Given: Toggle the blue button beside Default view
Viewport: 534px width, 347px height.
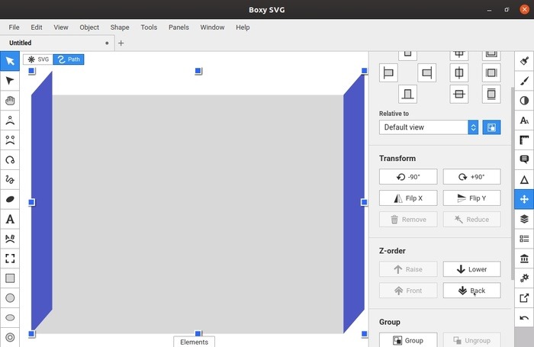Looking at the screenshot, I should click(x=491, y=127).
